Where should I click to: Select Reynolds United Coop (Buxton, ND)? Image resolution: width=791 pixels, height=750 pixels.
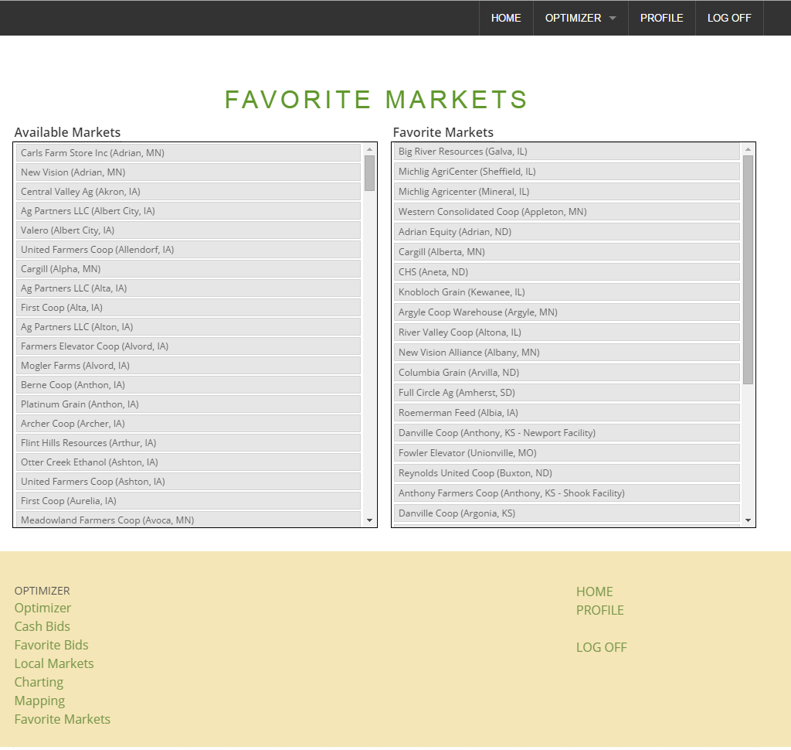567,473
